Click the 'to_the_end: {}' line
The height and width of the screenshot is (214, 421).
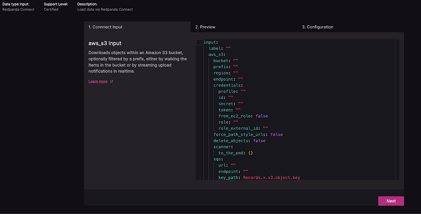tap(236, 153)
